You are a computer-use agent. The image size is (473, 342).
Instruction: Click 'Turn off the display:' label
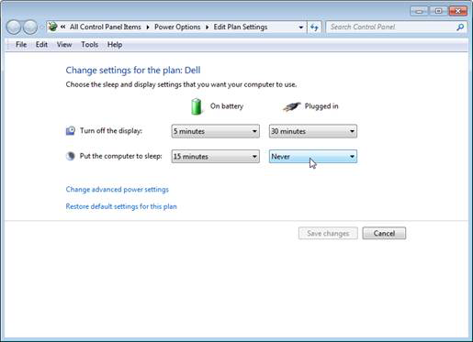click(x=111, y=131)
